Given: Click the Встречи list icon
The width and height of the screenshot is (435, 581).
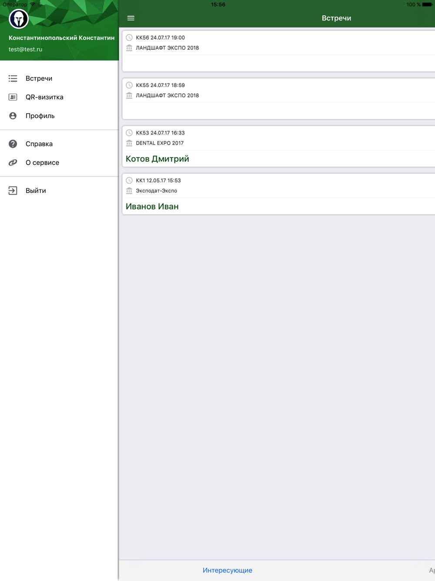Looking at the screenshot, I should [13, 78].
